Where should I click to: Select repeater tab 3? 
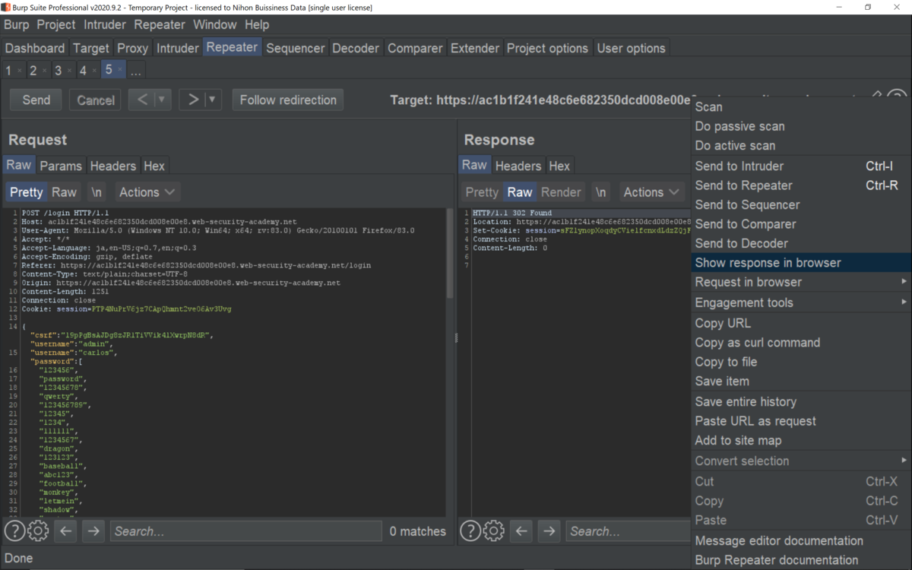pos(58,70)
